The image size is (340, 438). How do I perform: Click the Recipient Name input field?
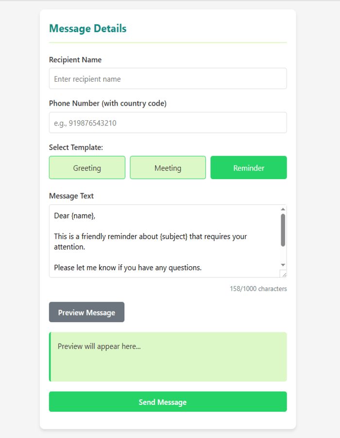(168, 79)
